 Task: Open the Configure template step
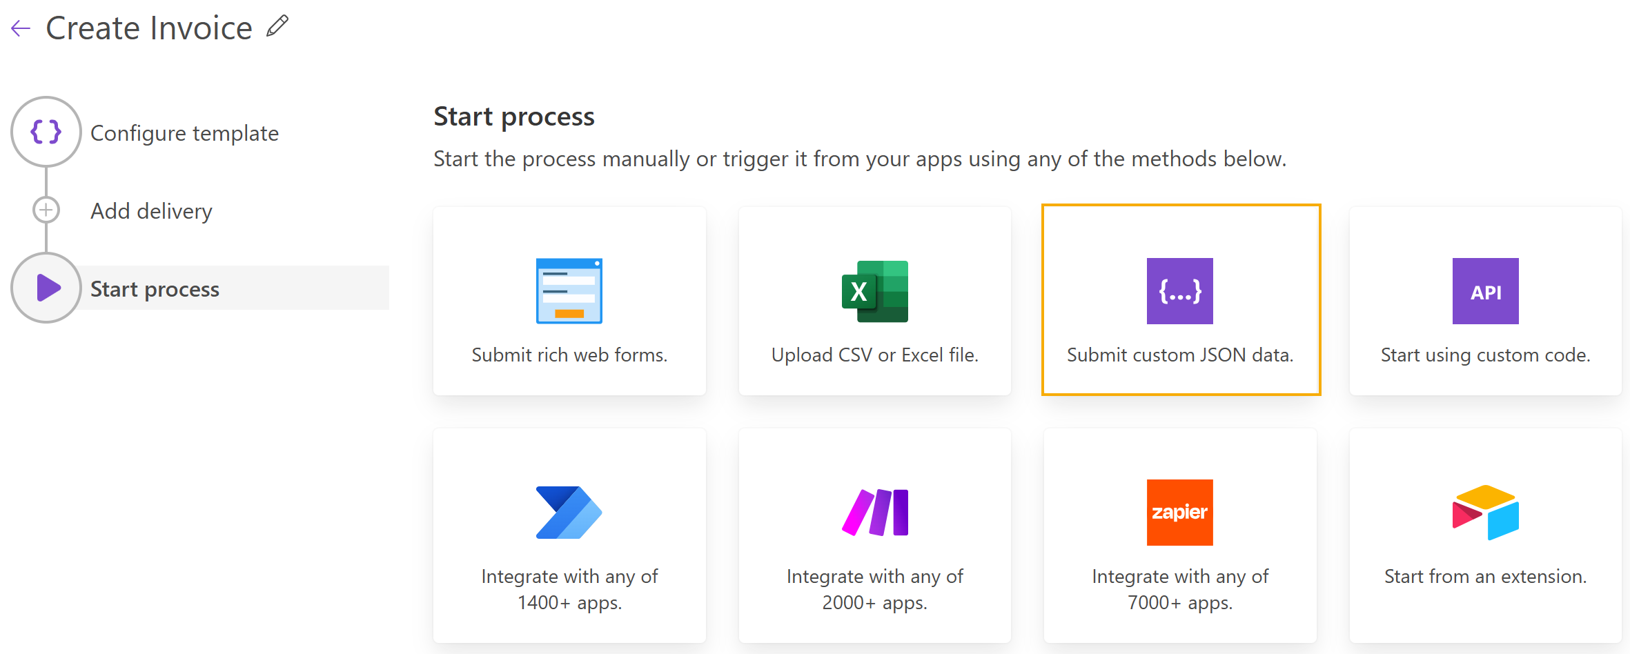184,133
